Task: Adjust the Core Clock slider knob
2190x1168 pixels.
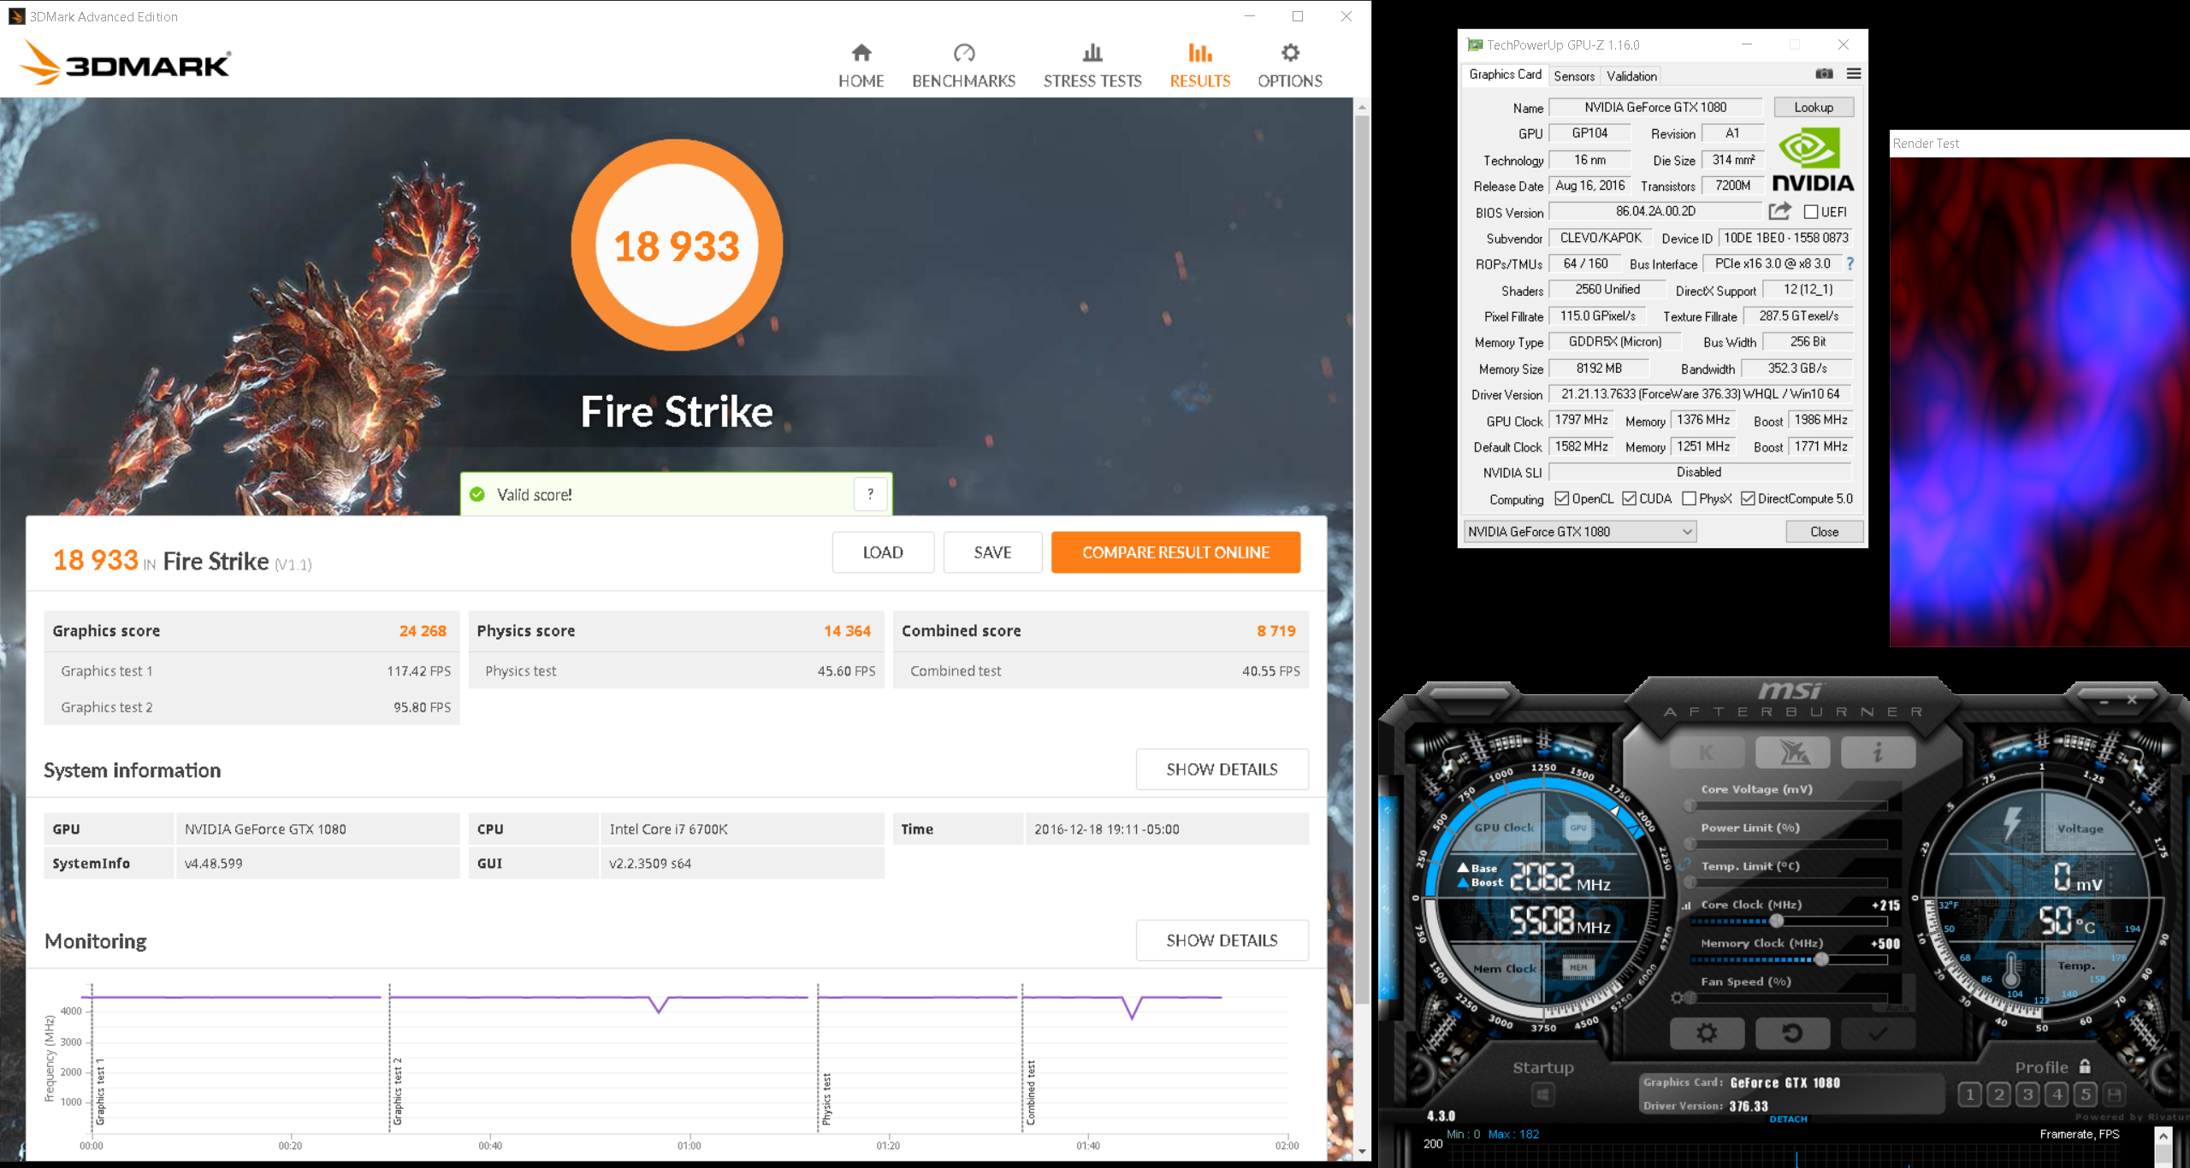Action: click(1777, 921)
